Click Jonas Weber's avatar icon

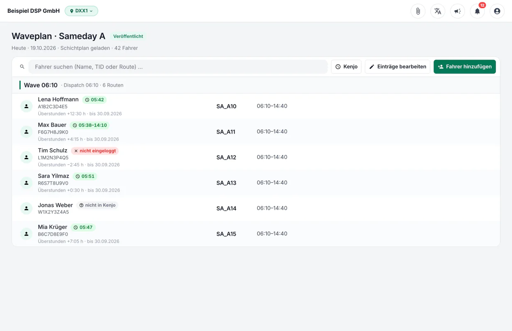[26, 209]
